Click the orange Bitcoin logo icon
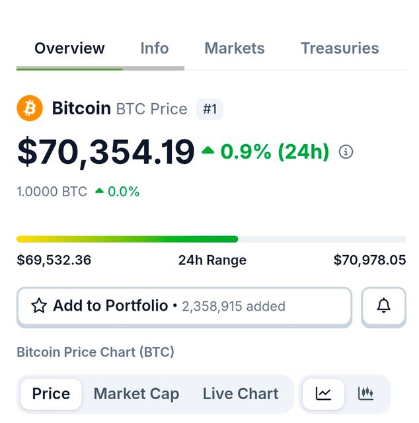This screenshot has width=419, height=423. coord(30,108)
